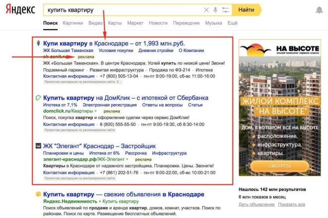Click реклама label on Элегант result

[143, 160]
